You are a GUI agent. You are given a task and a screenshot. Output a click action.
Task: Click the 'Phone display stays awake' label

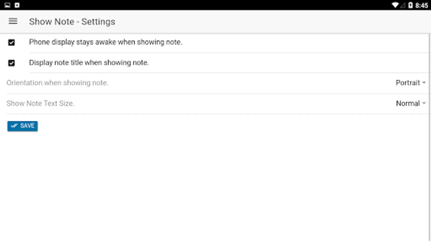[105, 42]
